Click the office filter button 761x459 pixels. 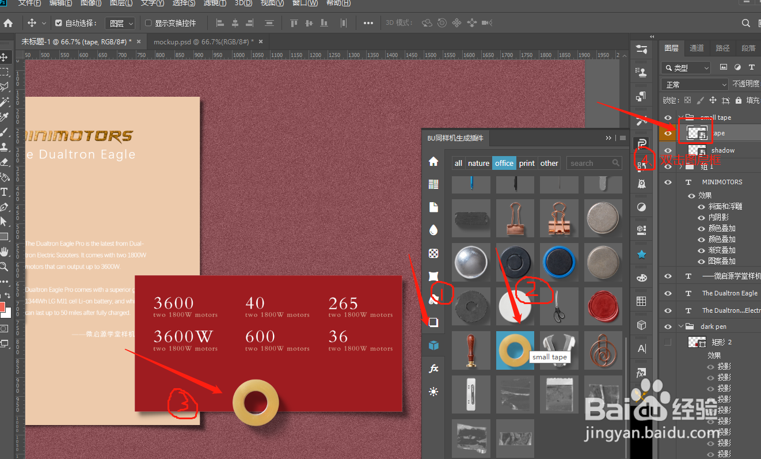pos(504,163)
